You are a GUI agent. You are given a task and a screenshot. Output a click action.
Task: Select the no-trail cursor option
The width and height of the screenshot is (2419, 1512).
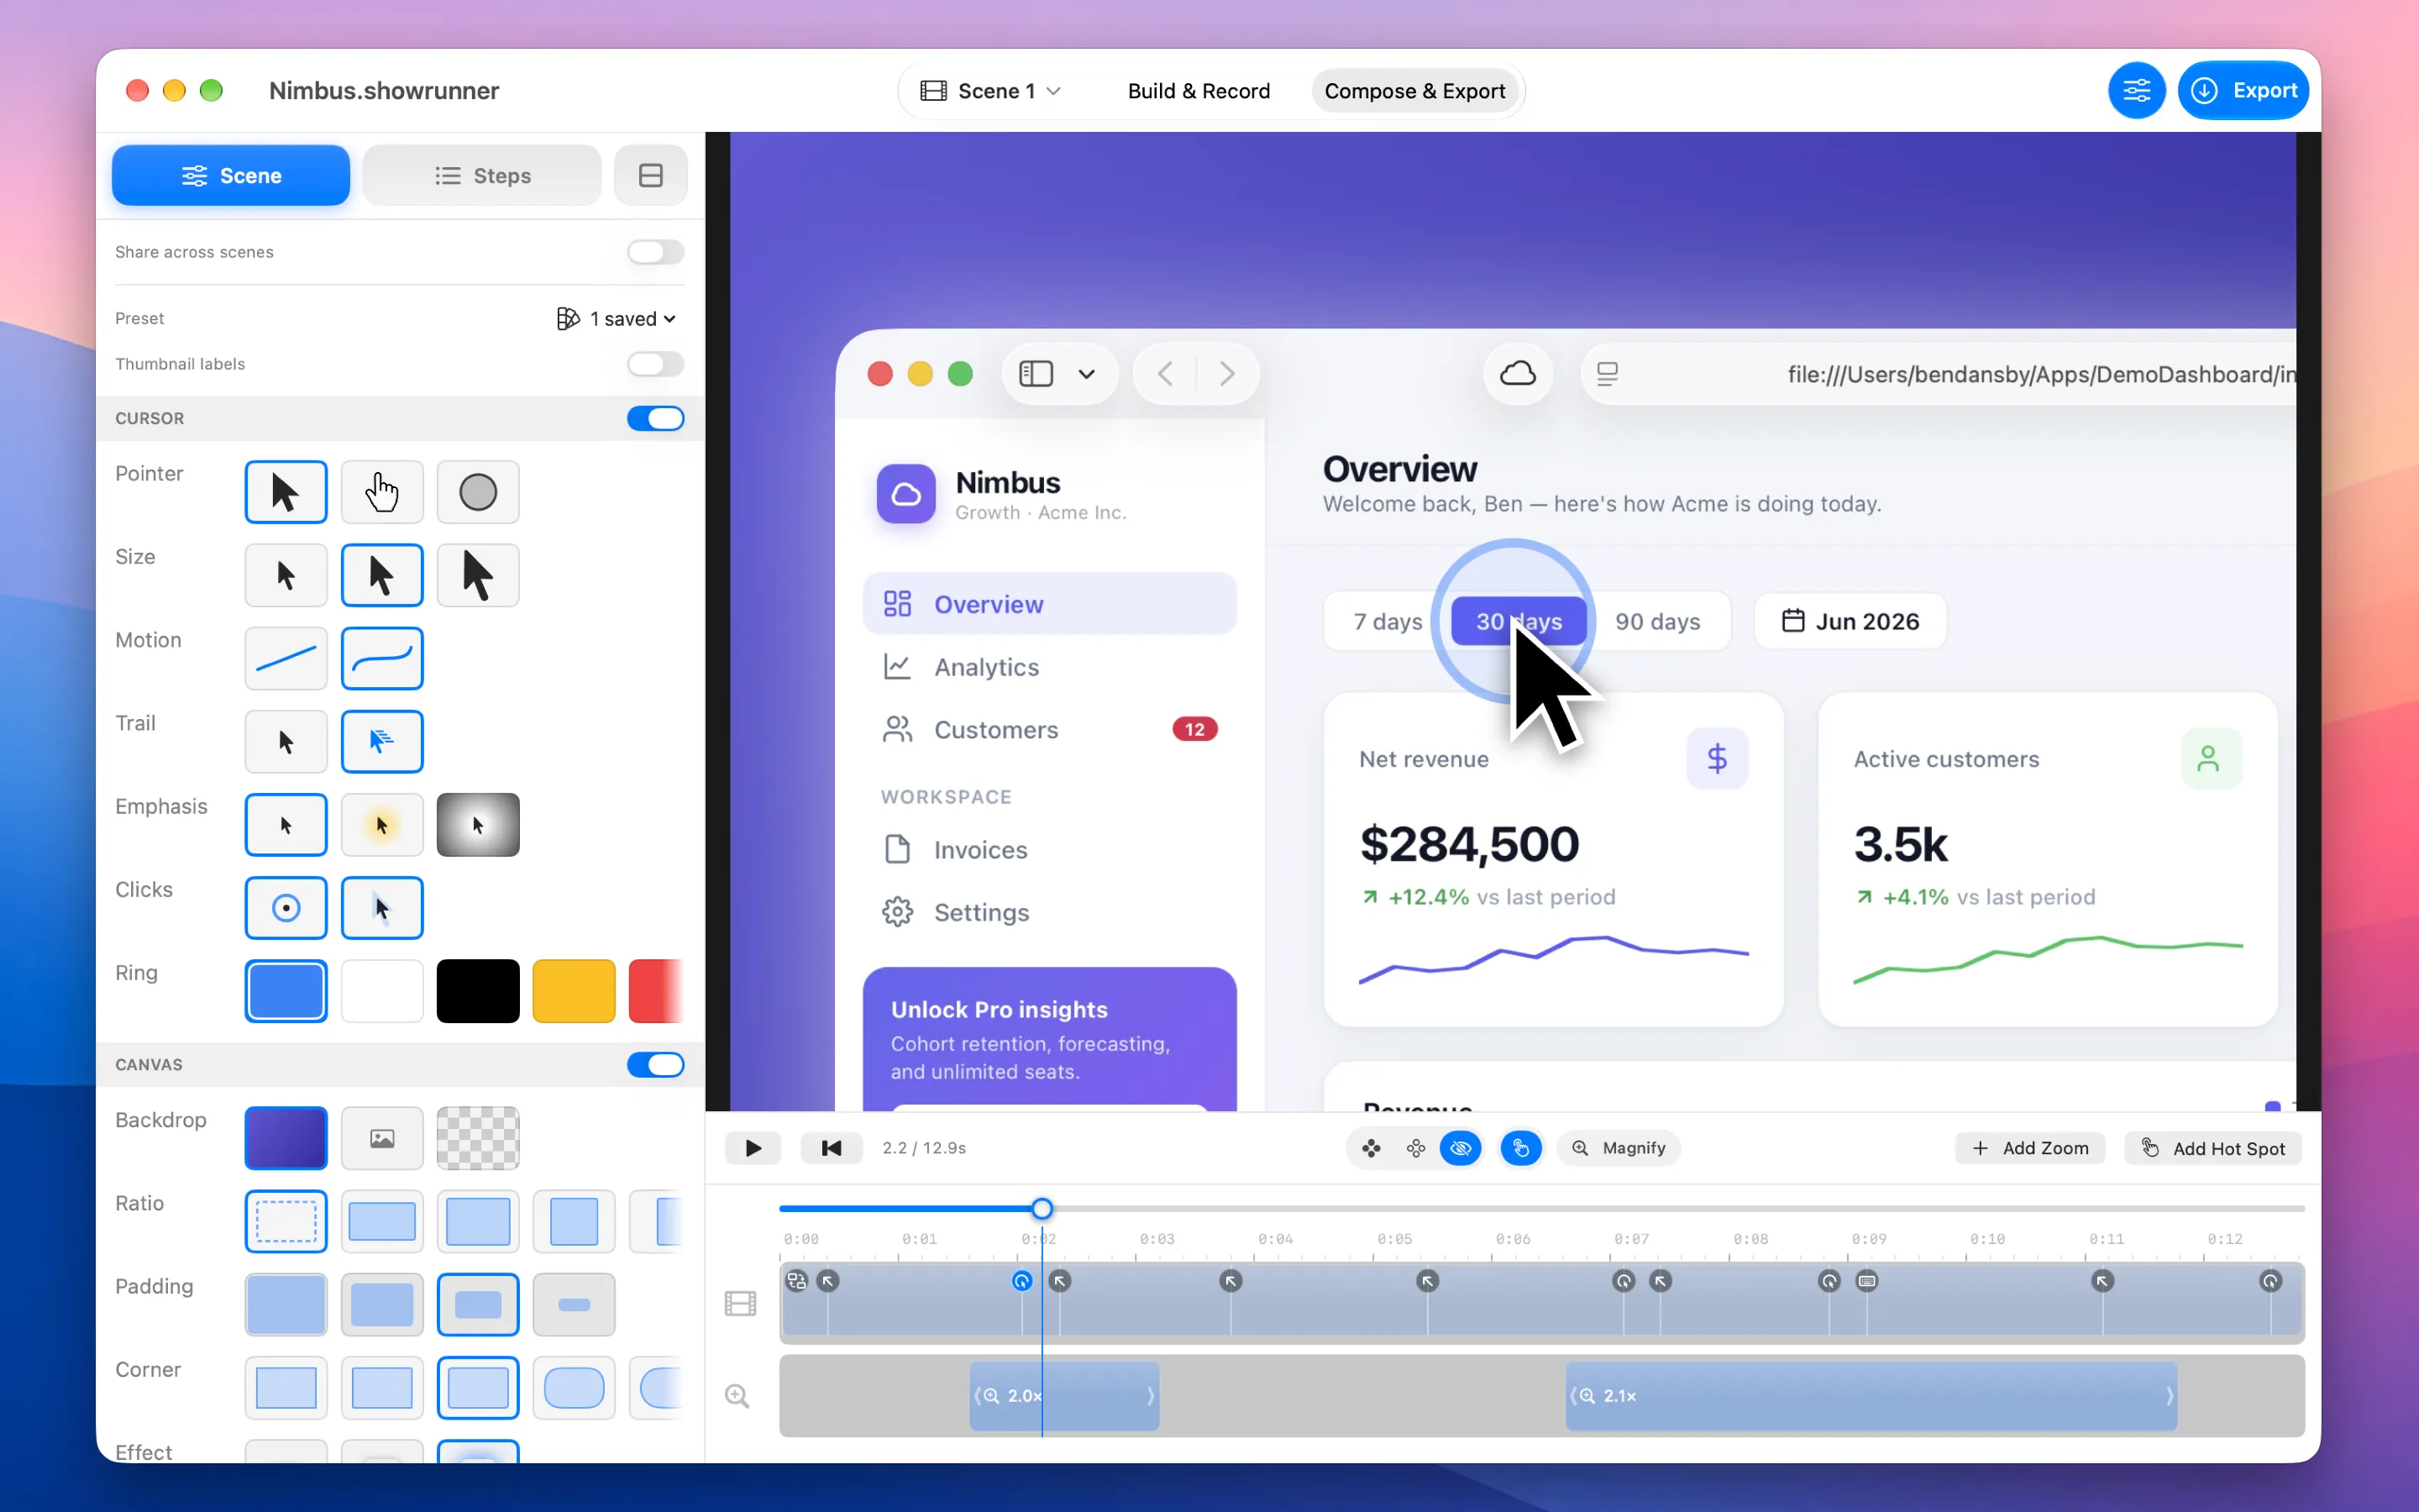click(x=286, y=741)
